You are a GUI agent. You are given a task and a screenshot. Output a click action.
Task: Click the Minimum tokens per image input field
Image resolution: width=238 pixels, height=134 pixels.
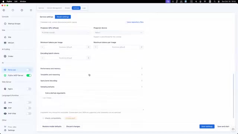(x=65, y=47)
